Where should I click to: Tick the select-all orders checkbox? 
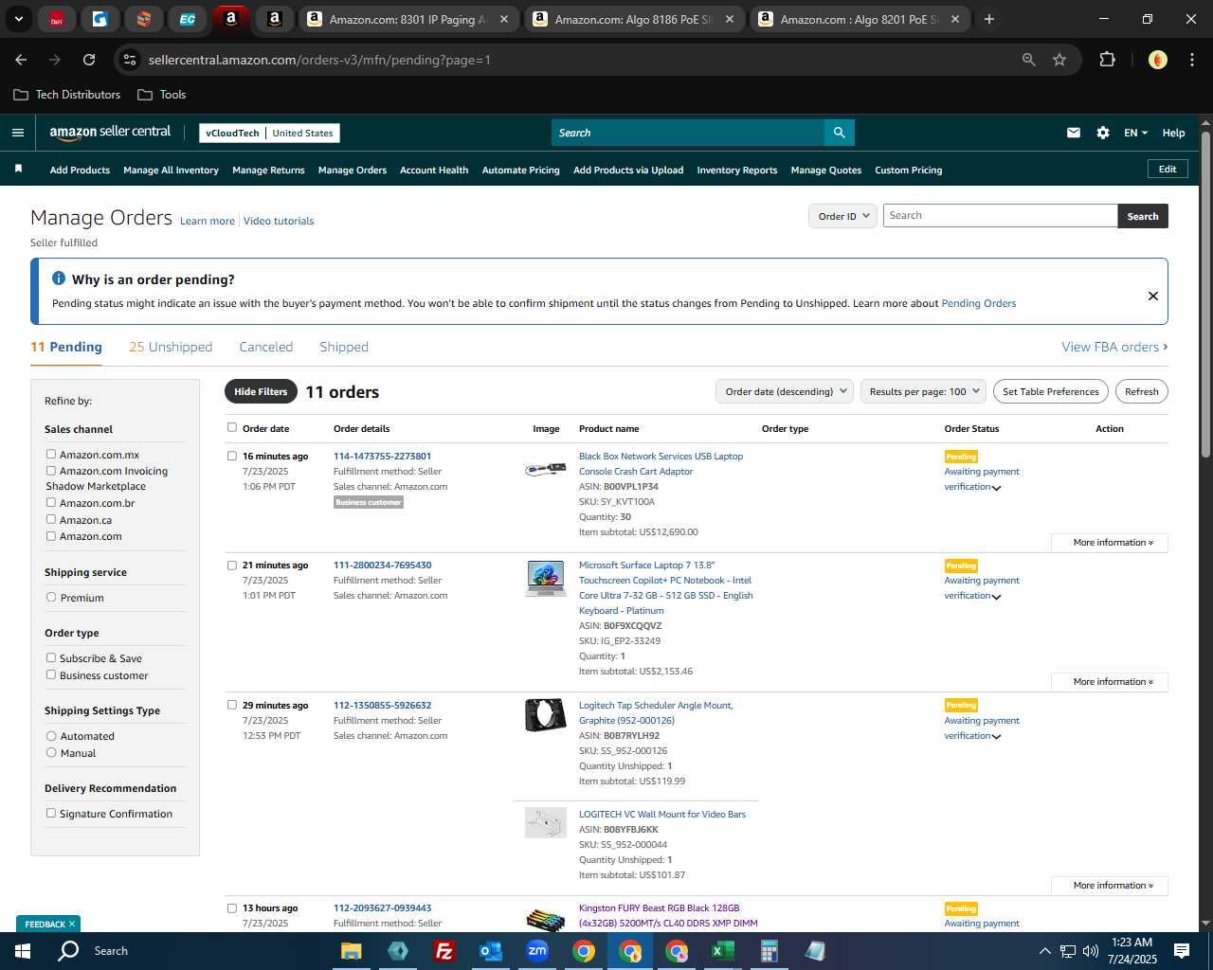pos(232,427)
